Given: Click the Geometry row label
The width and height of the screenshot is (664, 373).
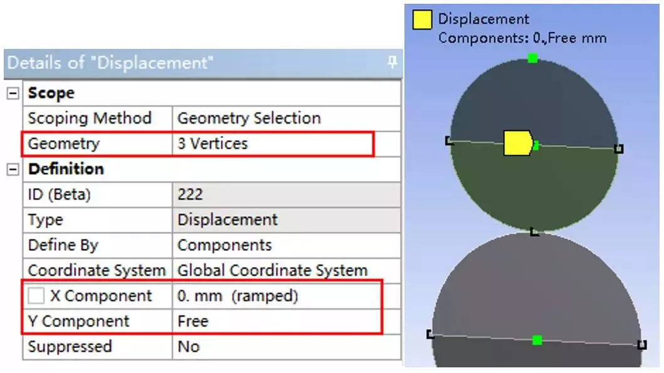Looking at the screenshot, I should (63, 144).
